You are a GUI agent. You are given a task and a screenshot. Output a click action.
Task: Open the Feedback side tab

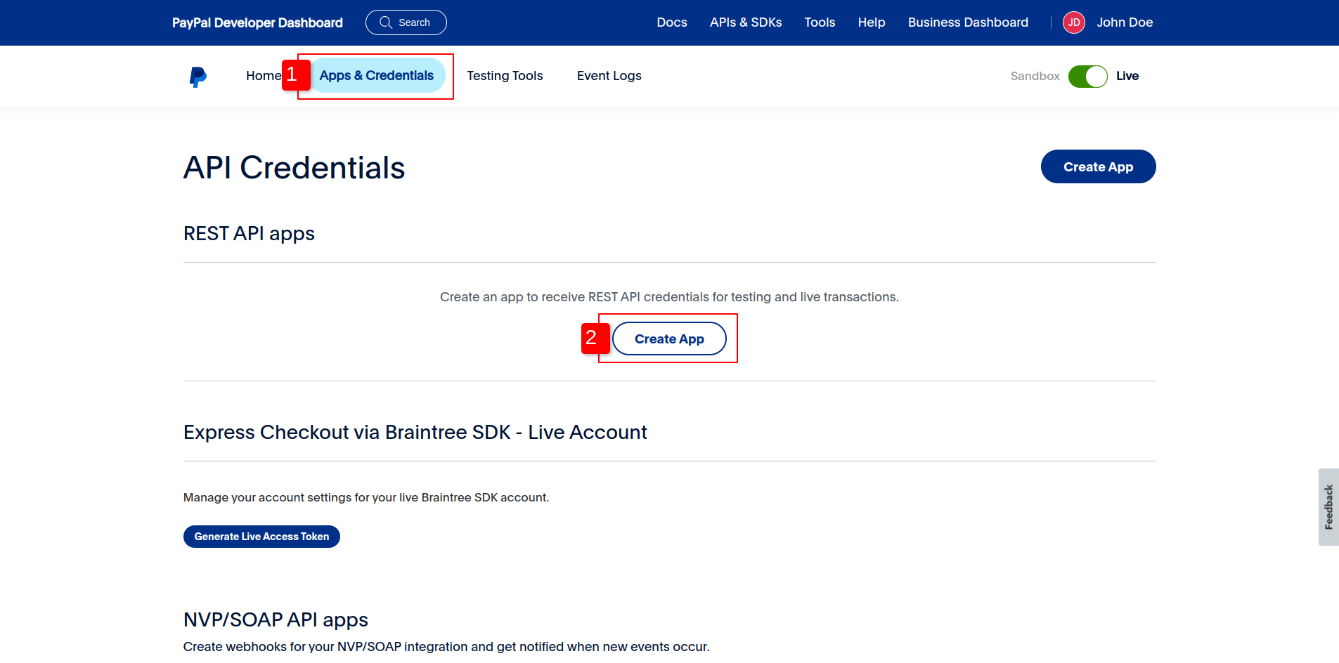click(x=1328, y=507)
